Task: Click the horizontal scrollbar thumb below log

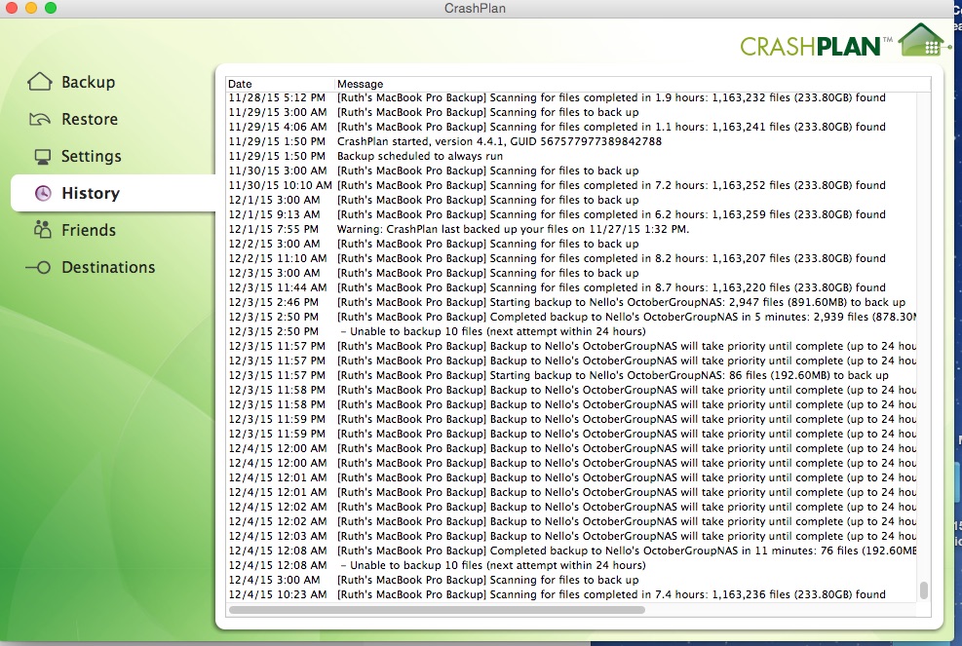Action: (x=437, y=610)
